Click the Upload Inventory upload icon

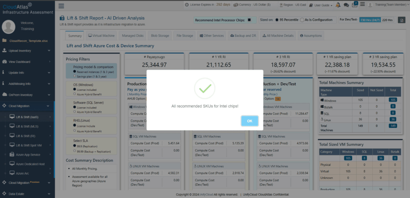coord(4,50)
